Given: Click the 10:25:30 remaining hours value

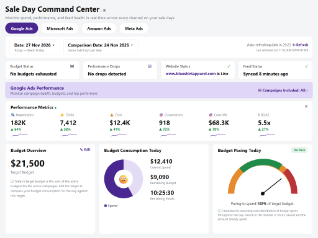Looking at the screenshot, I should [x=162, y=193].
